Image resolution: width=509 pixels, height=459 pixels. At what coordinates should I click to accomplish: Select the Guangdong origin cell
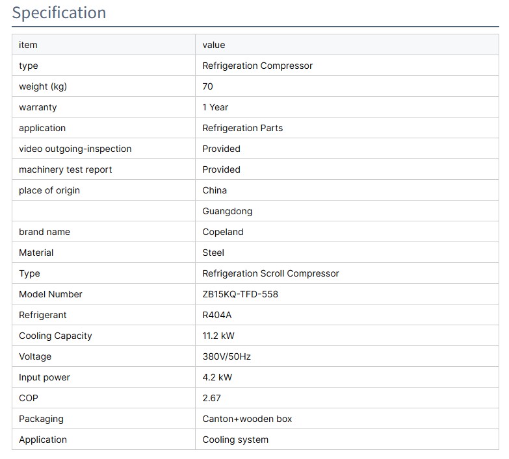point(227,211)
